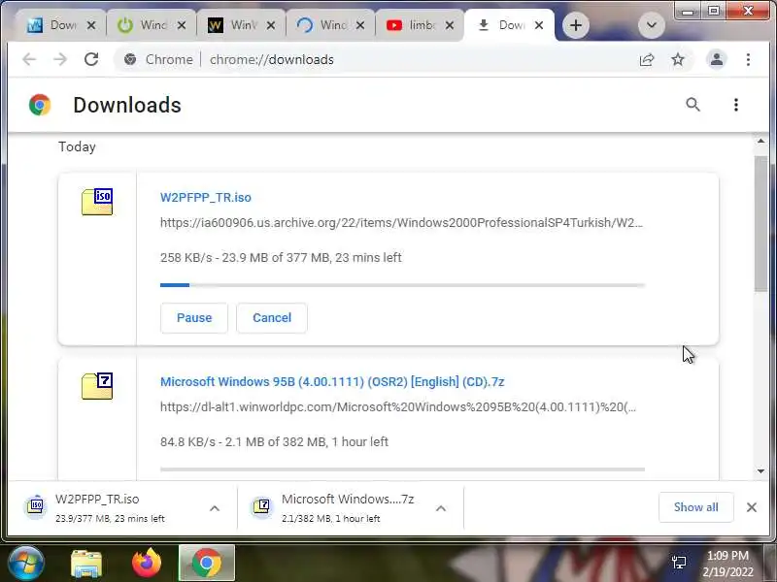
Task: Click the 258 KB/s download status text
Action: click(281, 258)
